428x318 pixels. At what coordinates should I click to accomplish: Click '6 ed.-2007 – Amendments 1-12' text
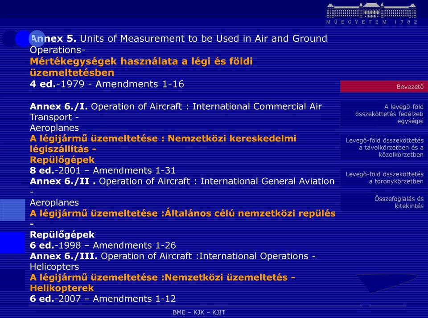click(103, 299)
